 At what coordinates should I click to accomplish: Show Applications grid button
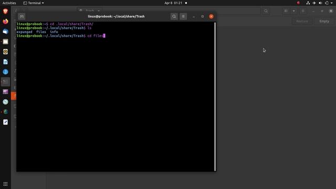(5, 184)
